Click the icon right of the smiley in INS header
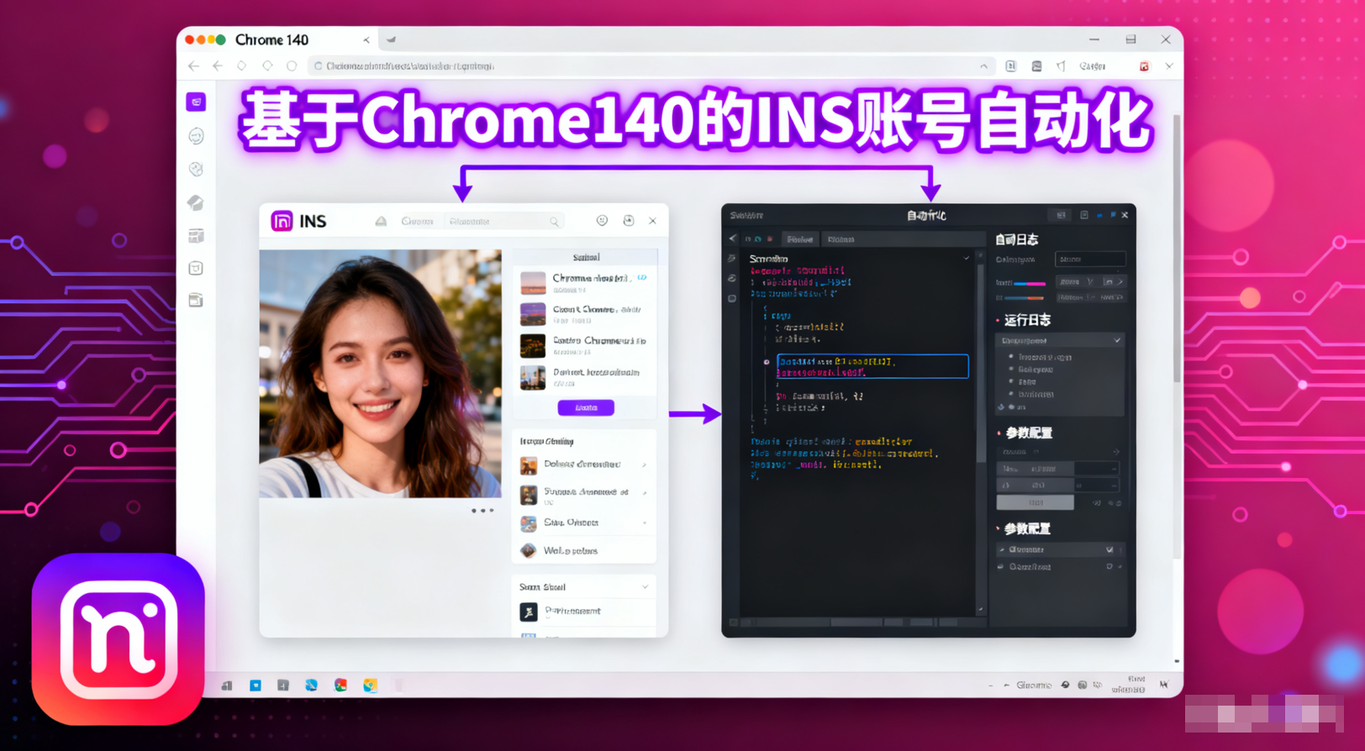The image size is (1365, 751). [628, 220]
